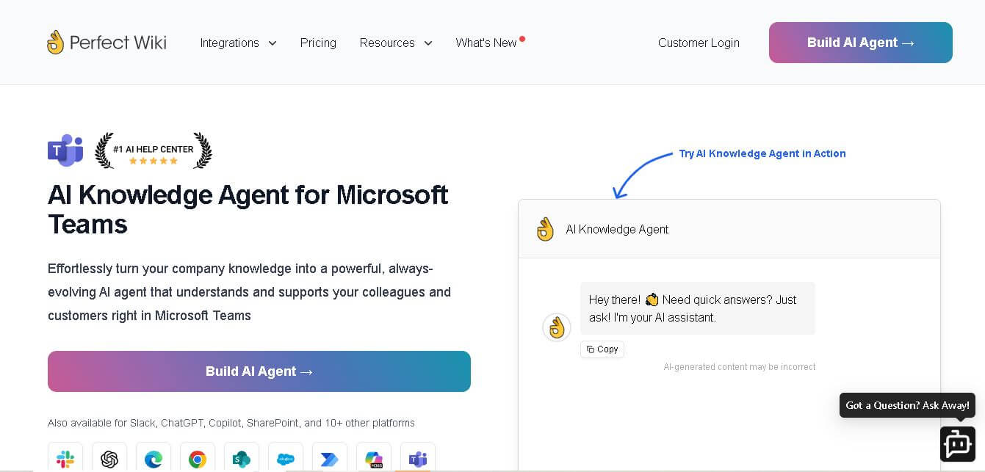Click the Power Automate platform icon
This screenshot has height=472, width=985.
coord(330,459)
